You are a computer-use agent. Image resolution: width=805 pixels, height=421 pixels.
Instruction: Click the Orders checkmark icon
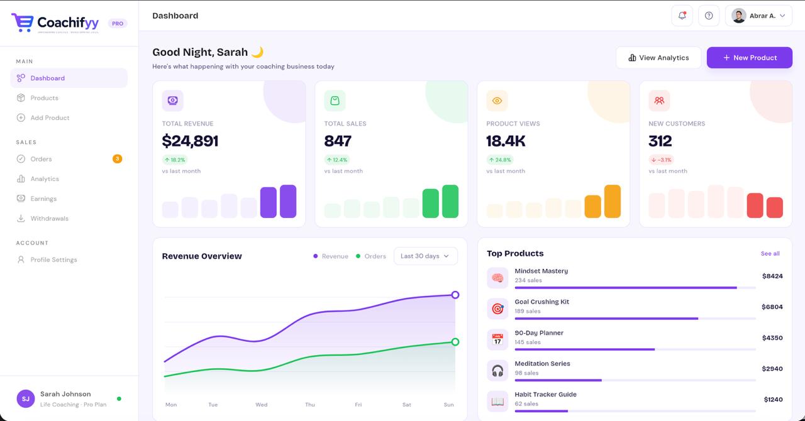pyautogui.click(x=21, y=159)
